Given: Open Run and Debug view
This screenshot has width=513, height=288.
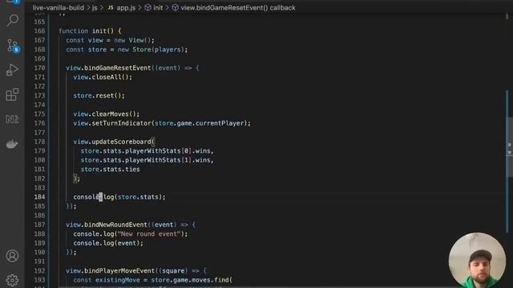Looking at the screenshot, I should point(12,70).
